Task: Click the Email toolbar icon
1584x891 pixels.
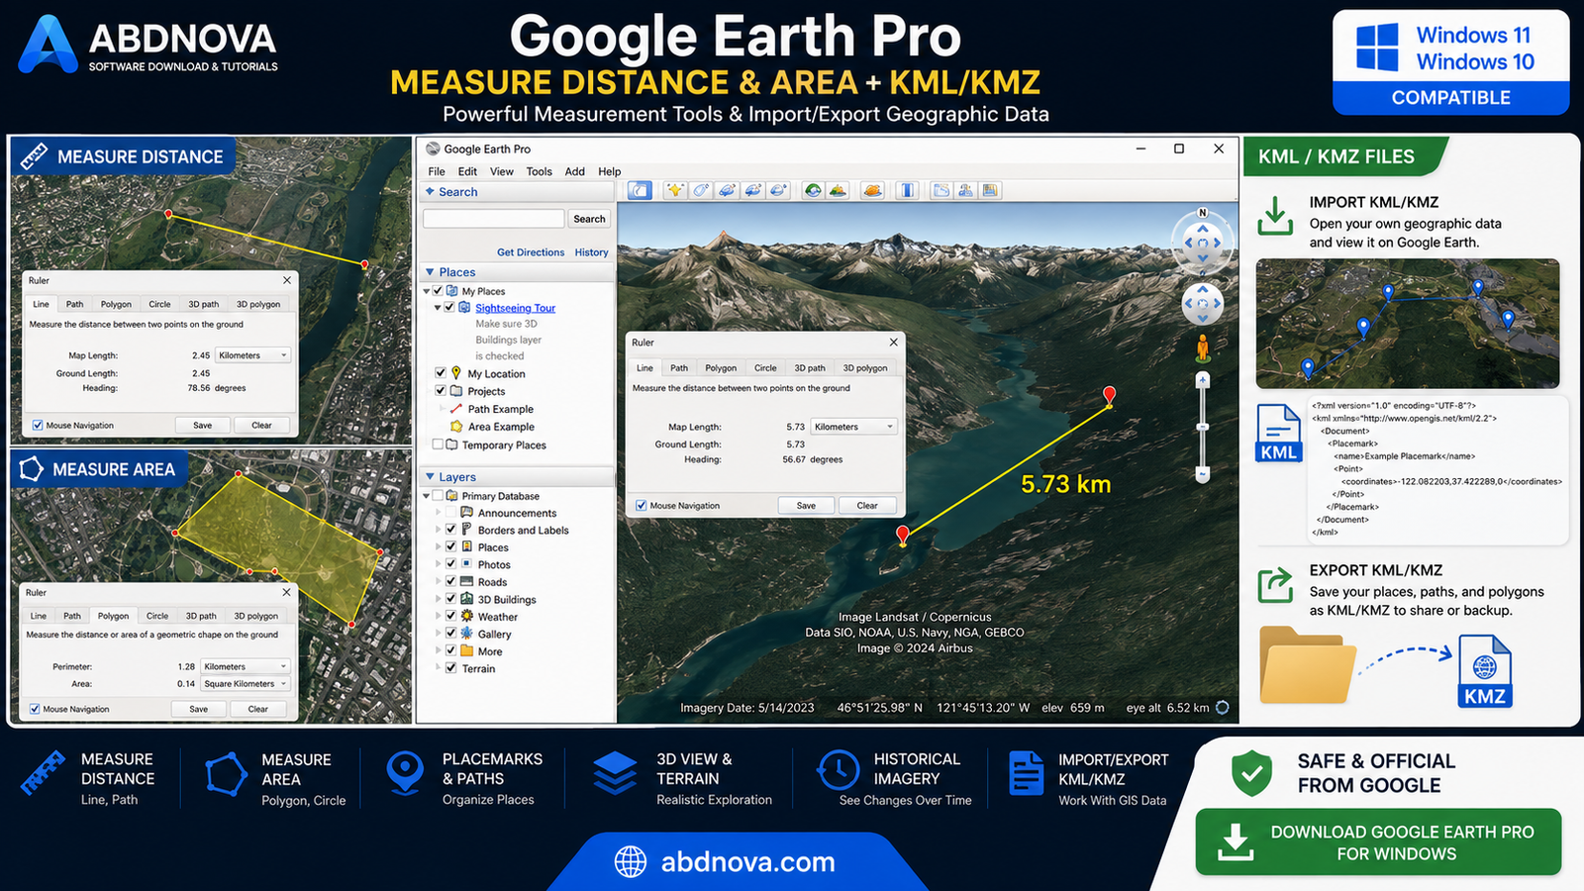Action: pyautogui.click(x=941, y=190)
